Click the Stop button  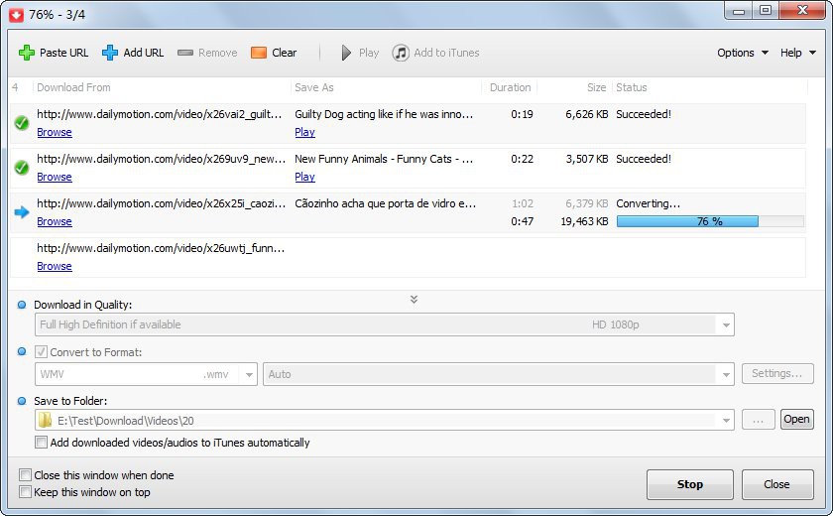[689, 484]
